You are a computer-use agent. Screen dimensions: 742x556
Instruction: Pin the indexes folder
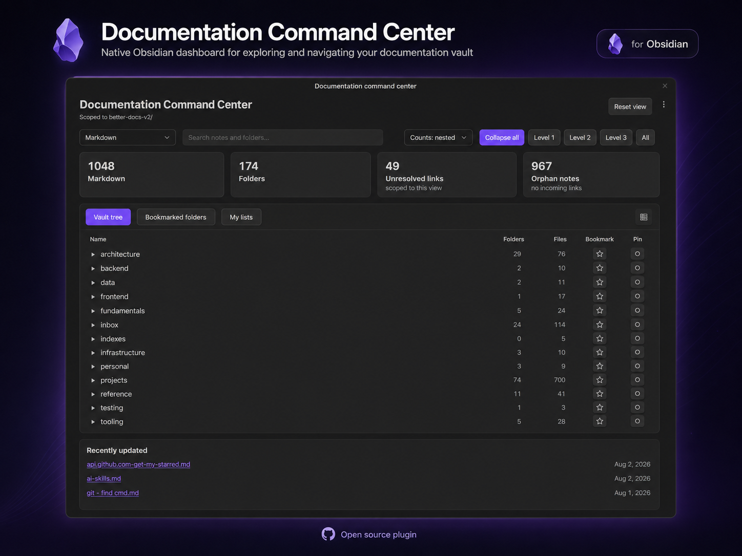click(637, 338)
